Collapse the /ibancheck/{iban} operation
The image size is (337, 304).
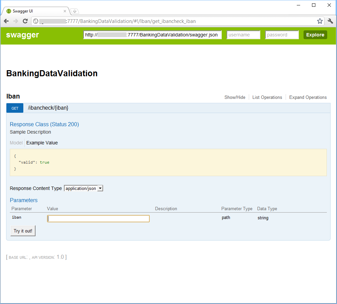click(48, 108)
